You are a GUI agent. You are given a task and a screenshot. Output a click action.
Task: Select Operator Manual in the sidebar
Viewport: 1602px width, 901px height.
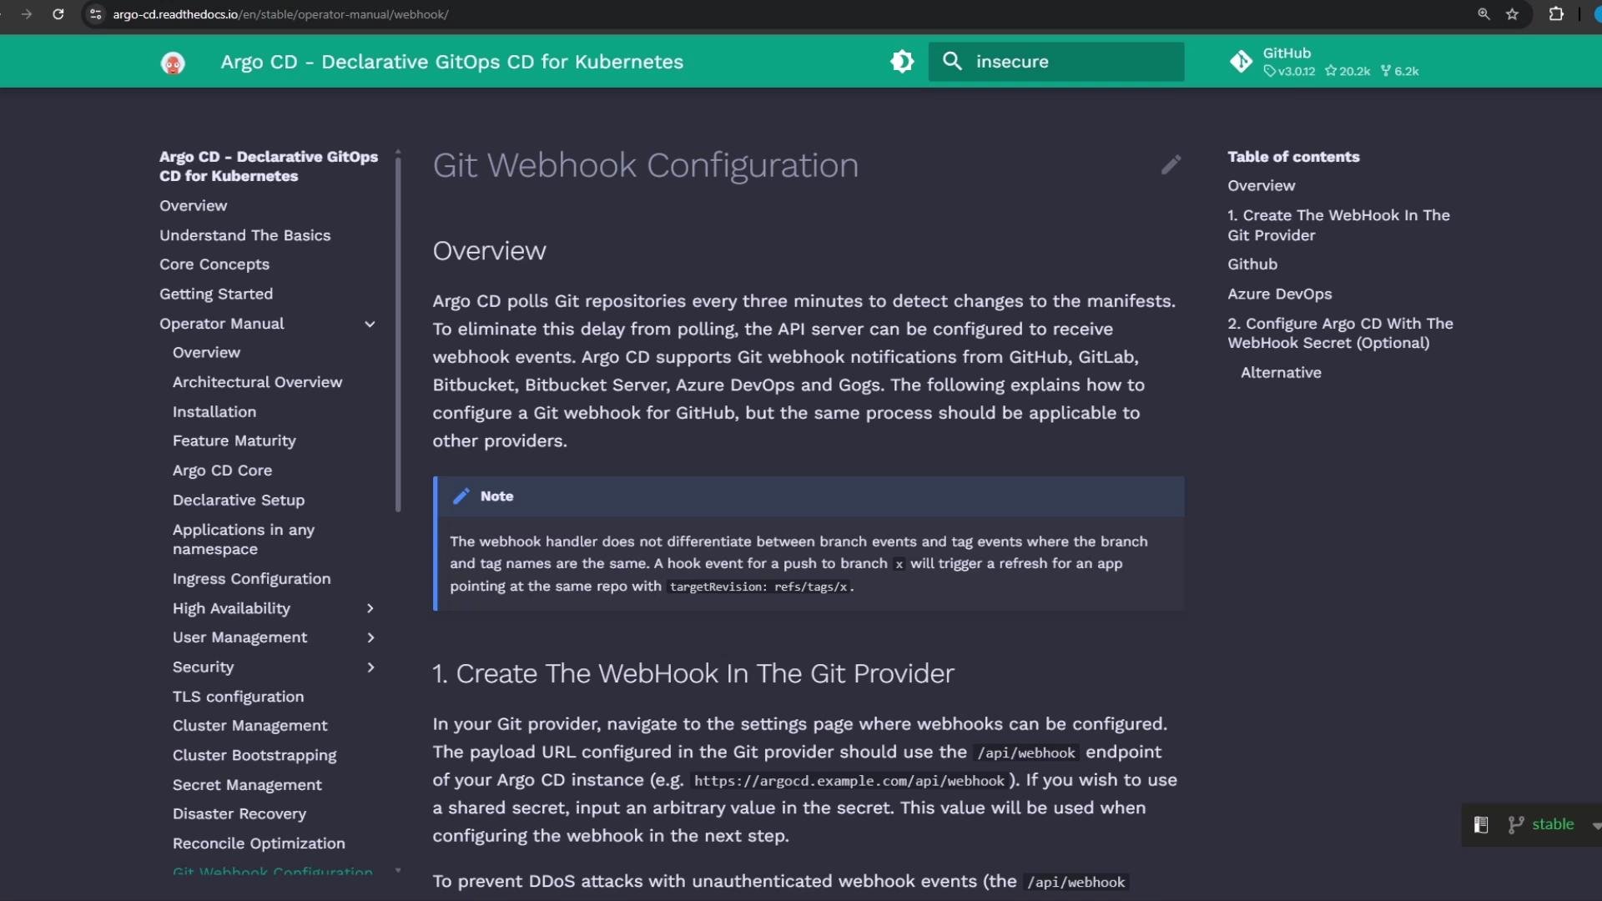pos(221,324)
